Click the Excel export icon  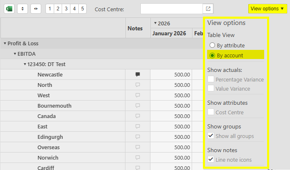pos(9,9)
